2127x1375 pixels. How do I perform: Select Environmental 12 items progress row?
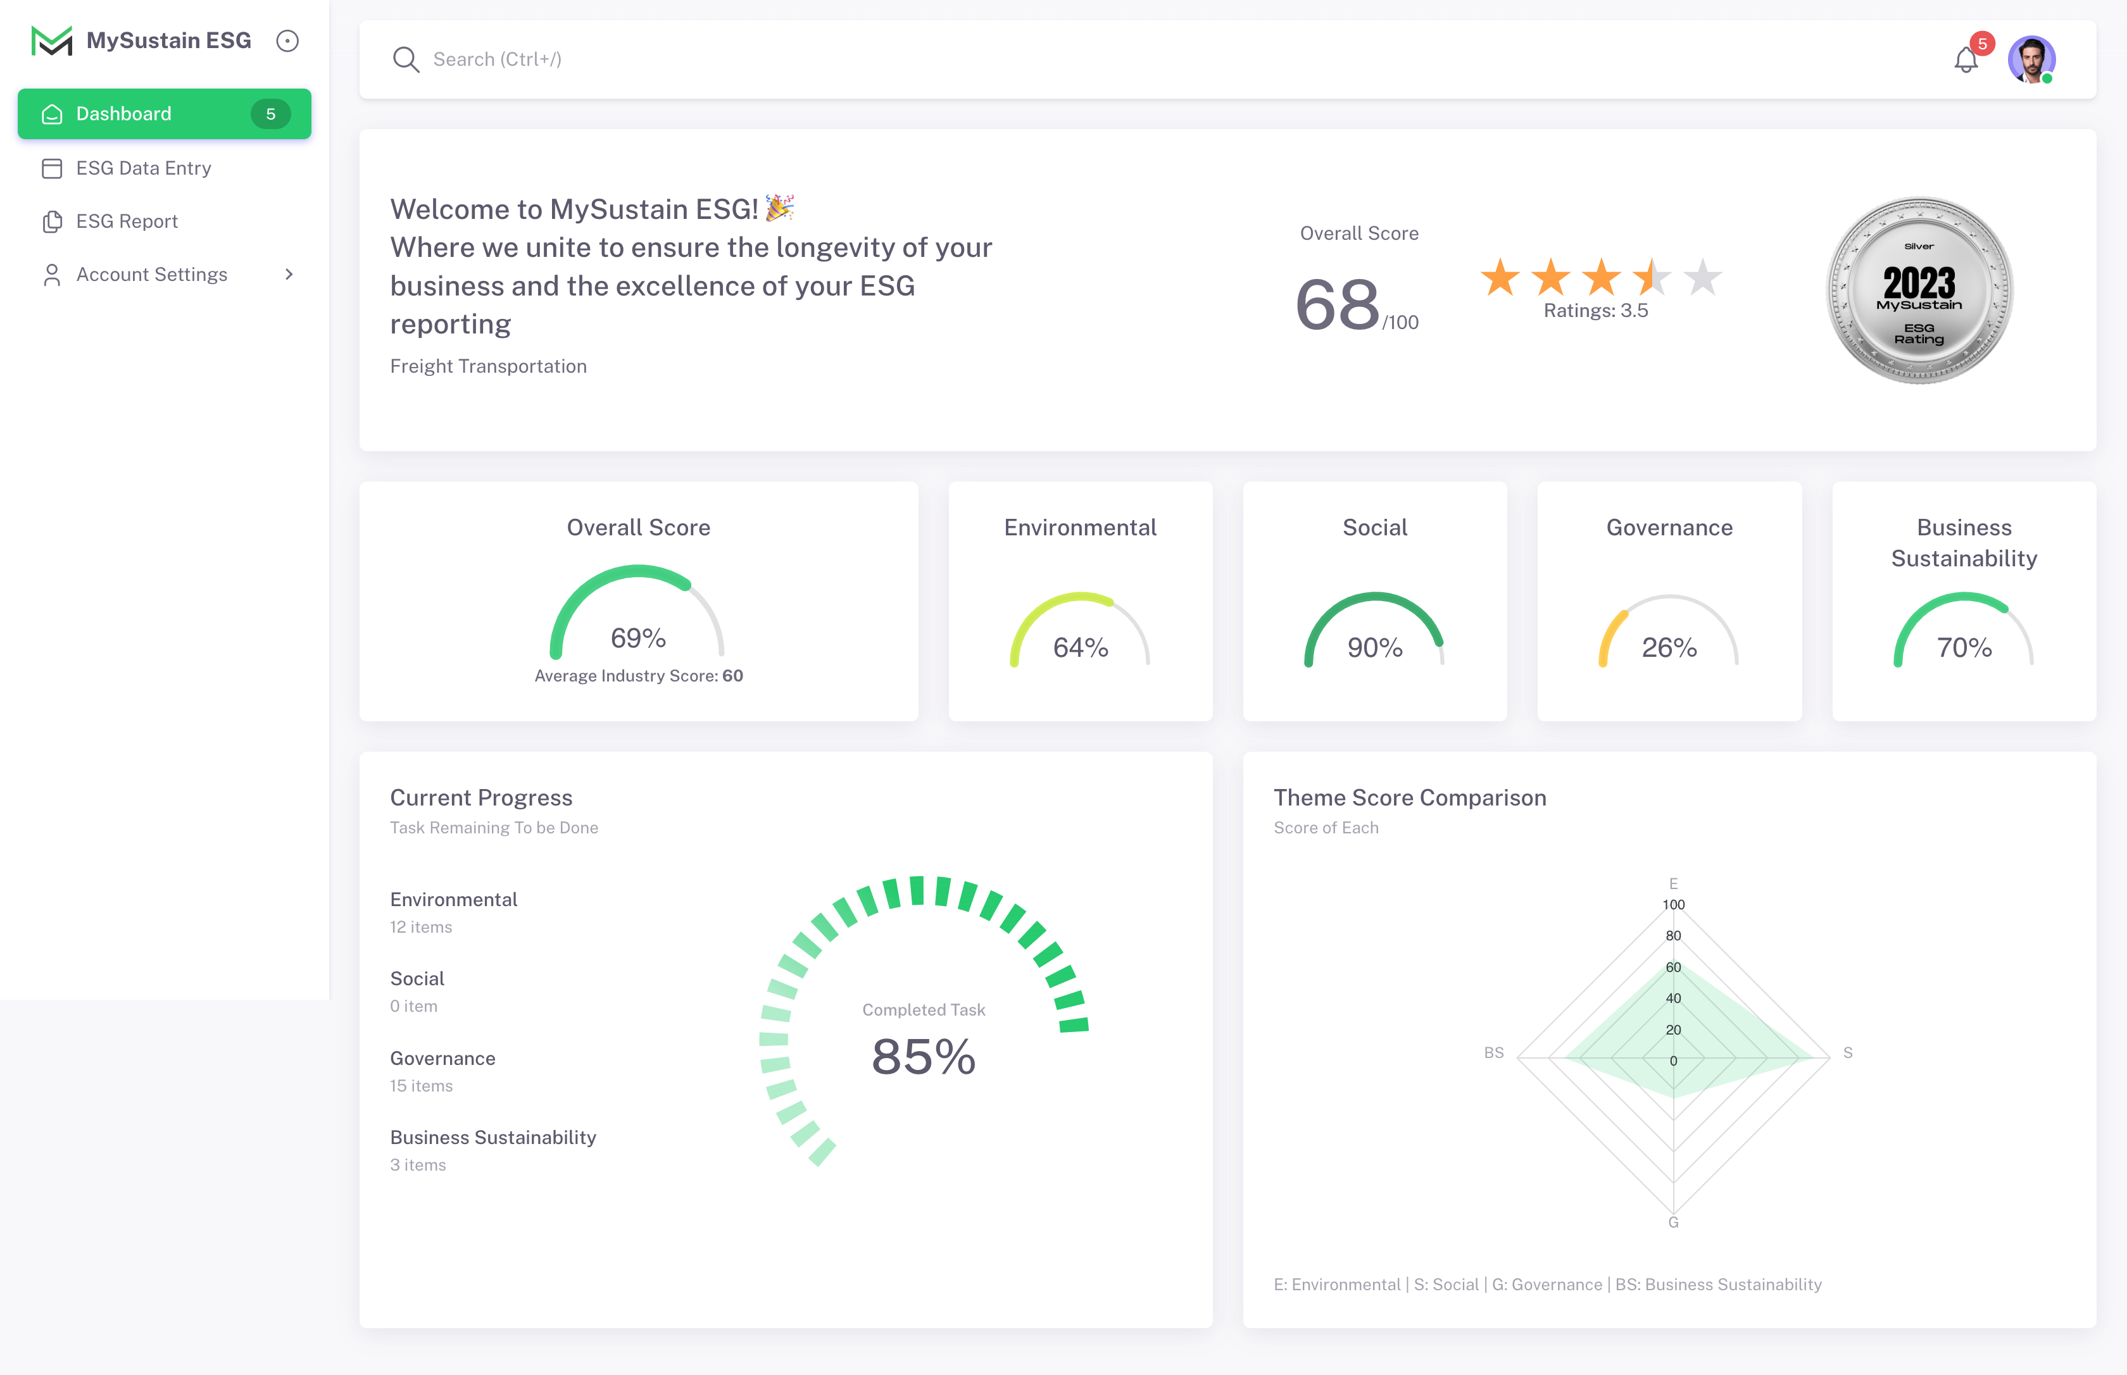[x=454, y=912]
